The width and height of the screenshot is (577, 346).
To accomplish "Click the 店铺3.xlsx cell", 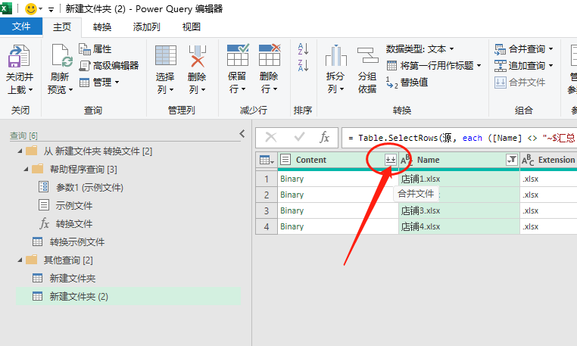I will click(459, 210).
